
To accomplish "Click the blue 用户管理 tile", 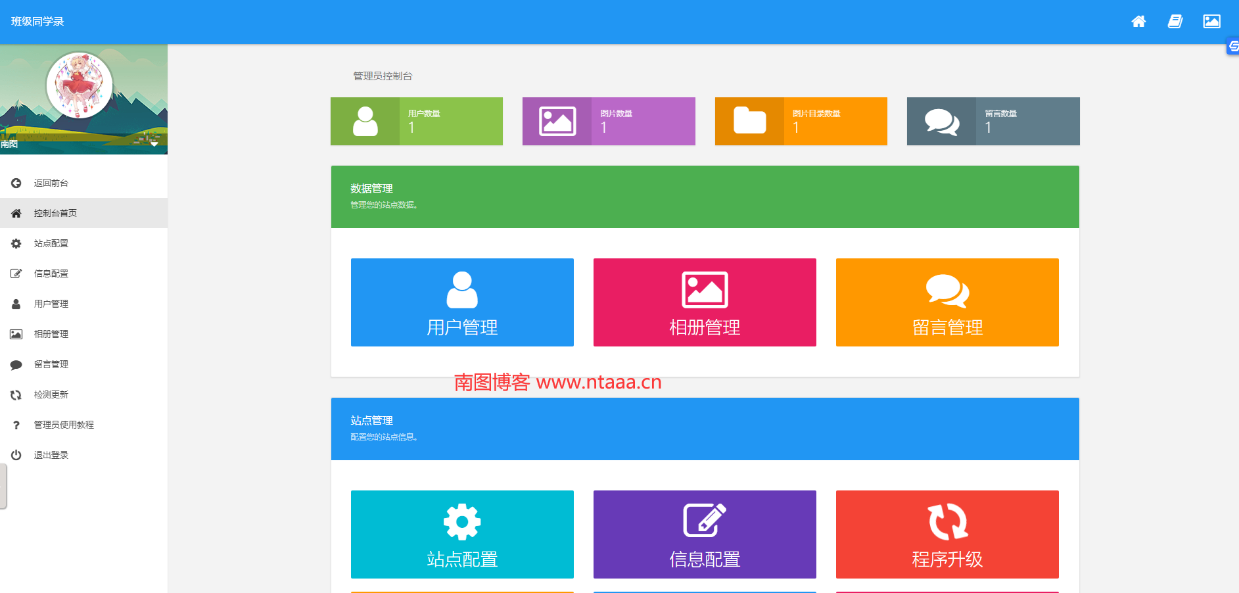I will [462, 302].
